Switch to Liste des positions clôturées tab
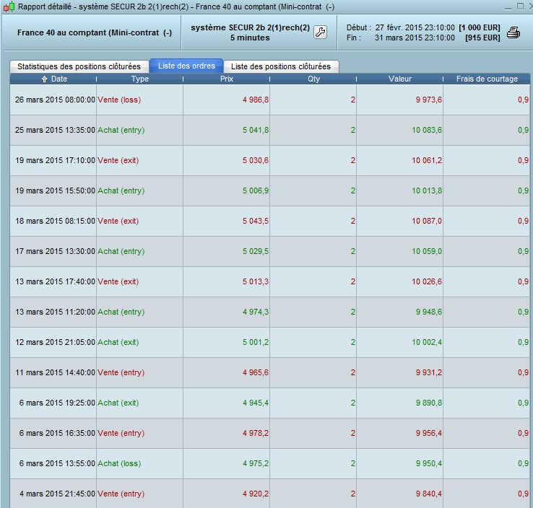Viewport: 533px width, 508px height. 281,66
